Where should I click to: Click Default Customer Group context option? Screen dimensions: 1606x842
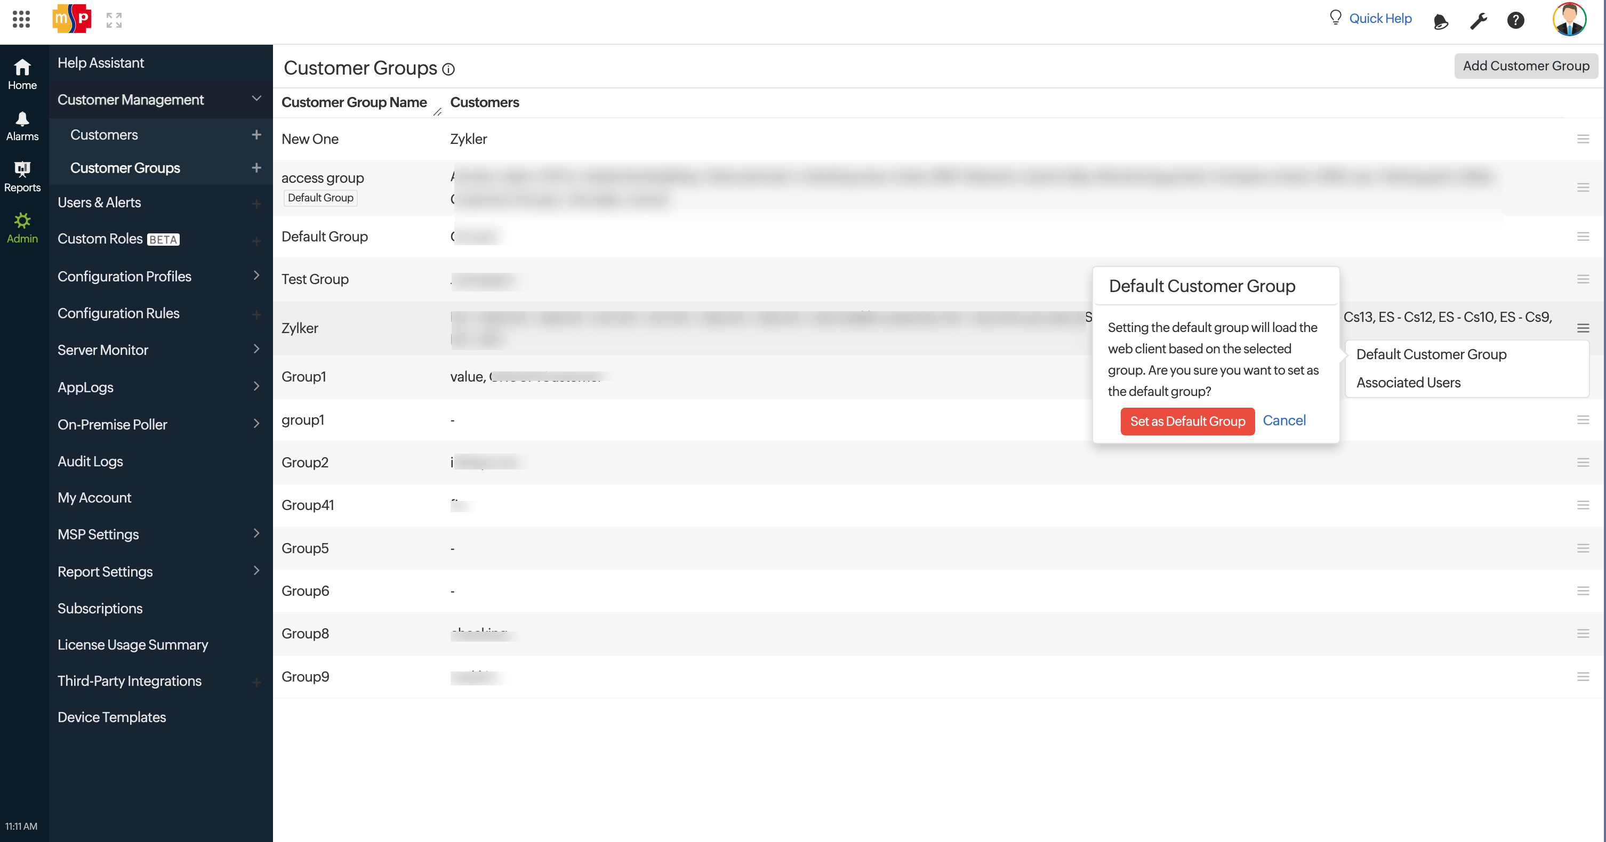click(1432, 353)
